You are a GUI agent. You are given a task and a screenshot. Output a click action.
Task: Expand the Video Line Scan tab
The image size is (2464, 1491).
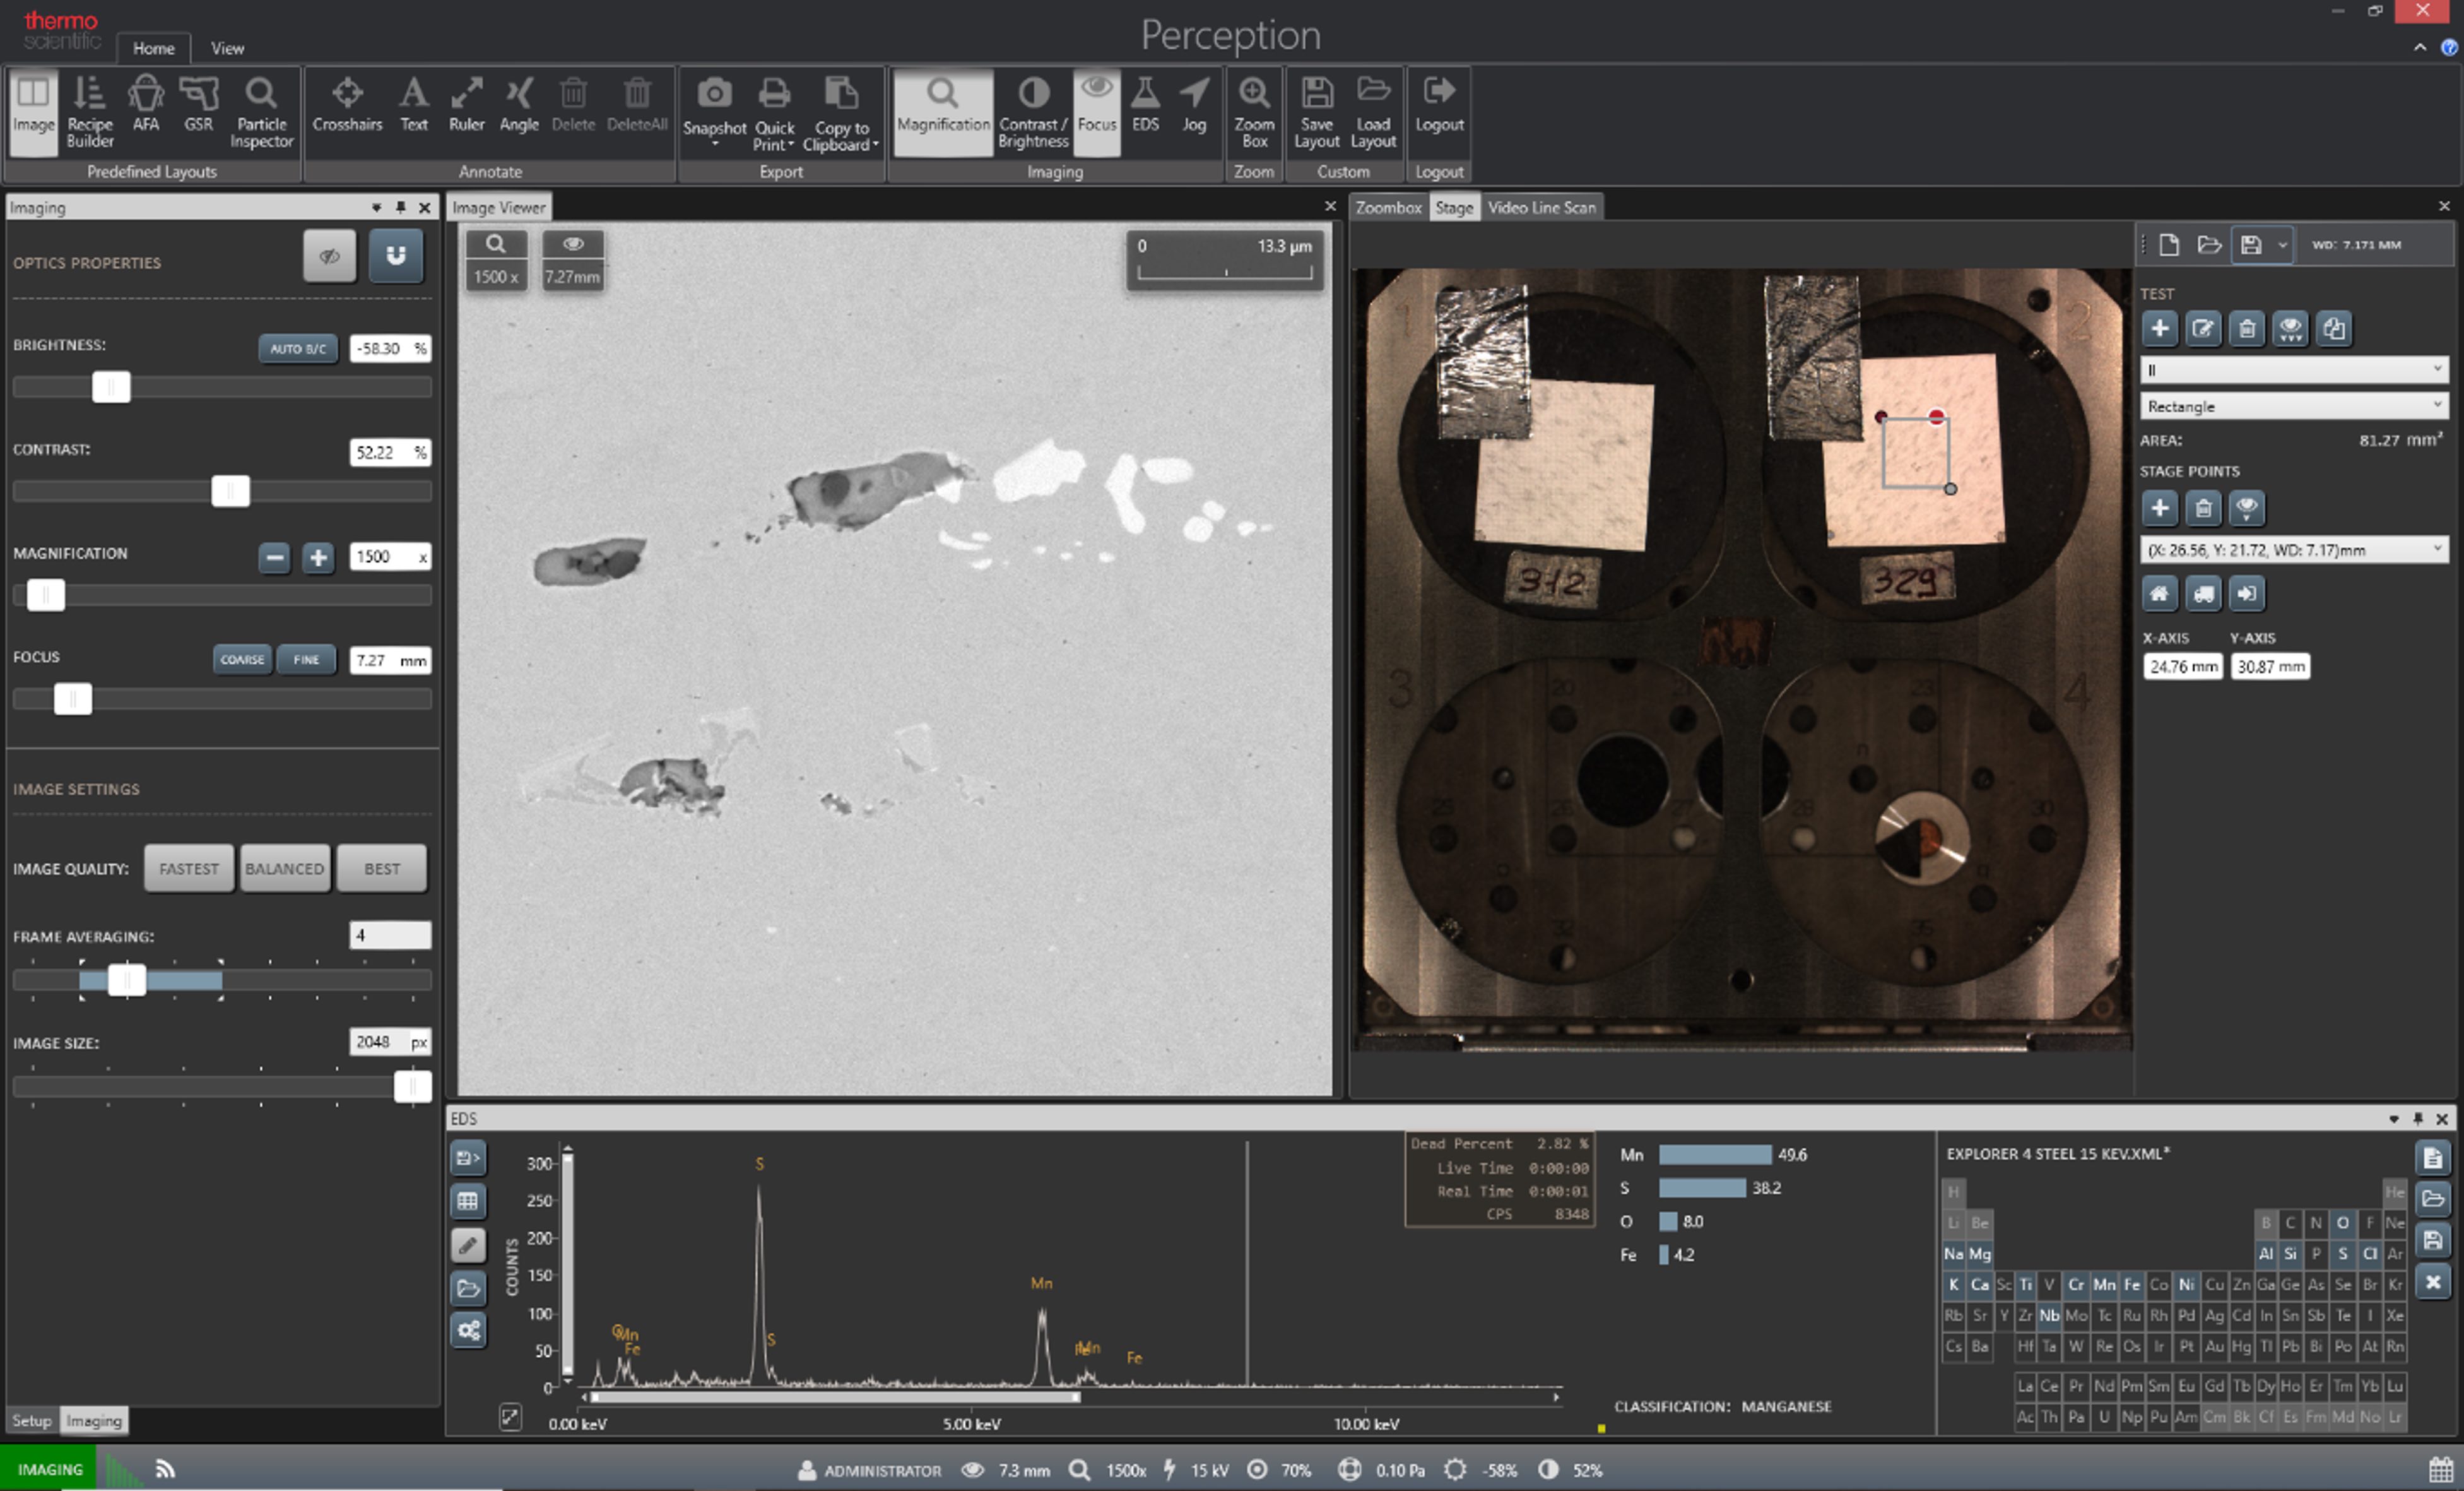[1540, 208]
